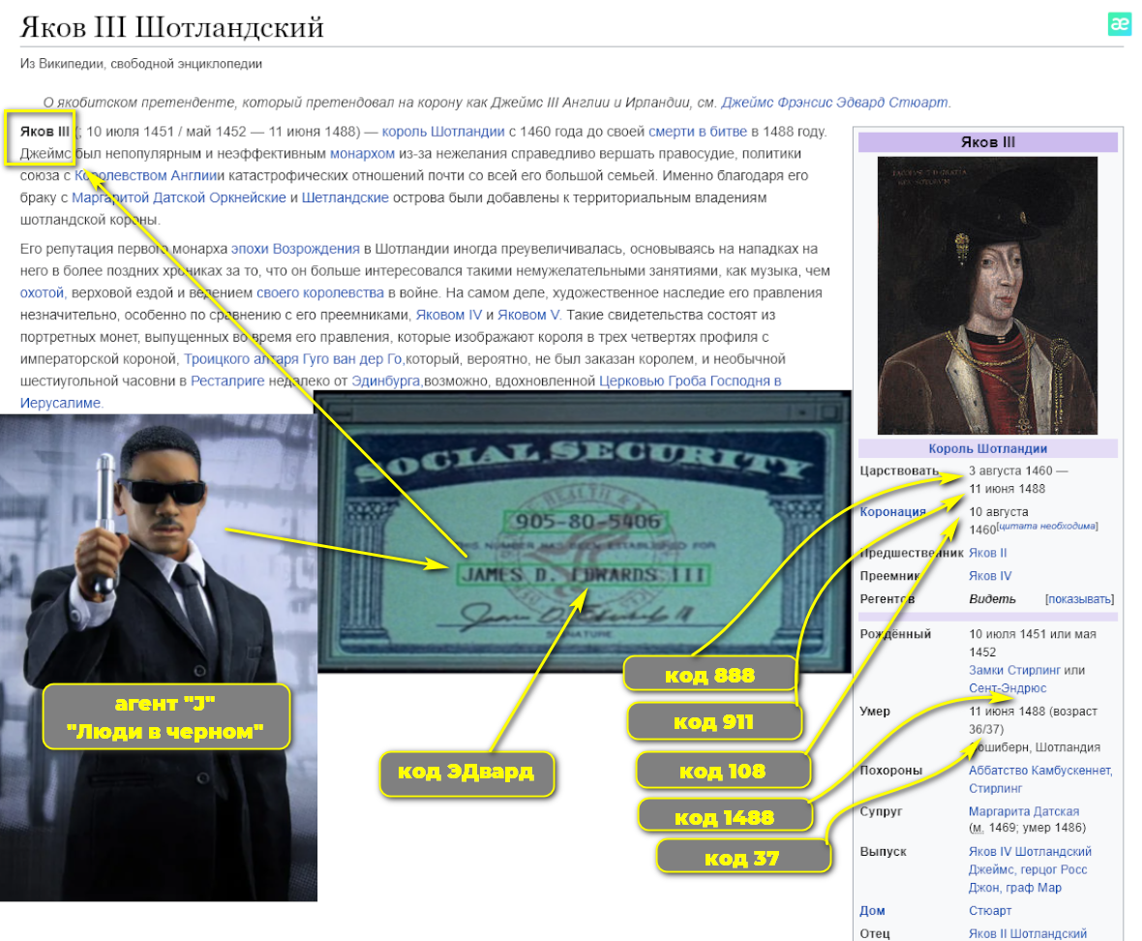Follow the король Шотландии link
This screenshot has width=1142, height=941.
443,132
